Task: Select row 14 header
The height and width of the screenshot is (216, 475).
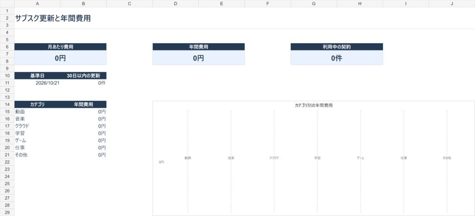Action: tap(7, 105)
